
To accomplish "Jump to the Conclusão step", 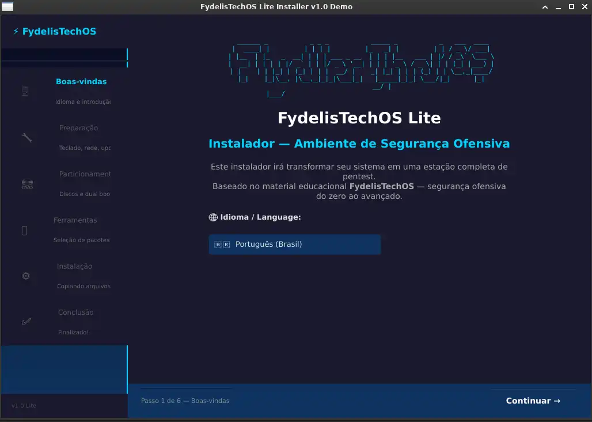I will click(x=75, y=312).
